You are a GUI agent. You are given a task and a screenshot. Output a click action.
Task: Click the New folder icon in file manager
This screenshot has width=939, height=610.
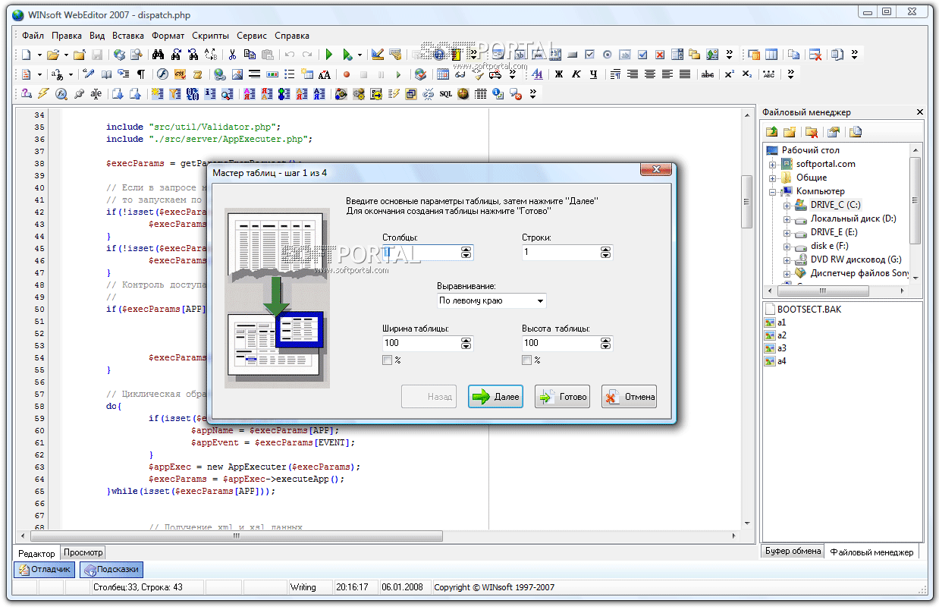[x=790, y=132]
